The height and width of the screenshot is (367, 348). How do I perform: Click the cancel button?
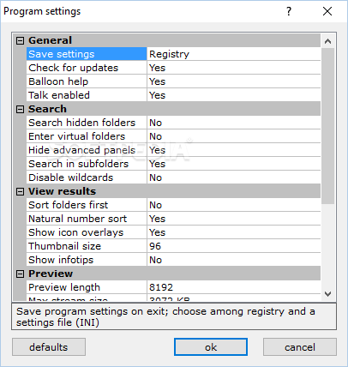point(300,347)
